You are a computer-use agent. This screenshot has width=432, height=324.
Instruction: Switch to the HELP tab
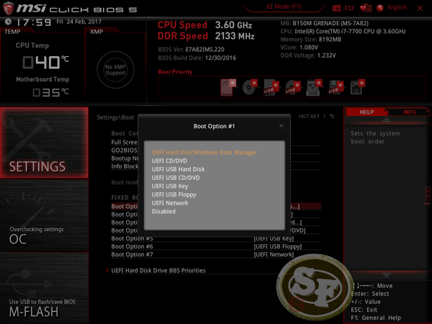[366, 112]
